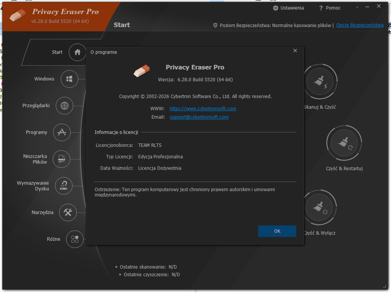This screenshot has width=391, height=293.
Task: Click the Ostatnie czyszczenie N/D entry
Action: (x=152, y=275)
